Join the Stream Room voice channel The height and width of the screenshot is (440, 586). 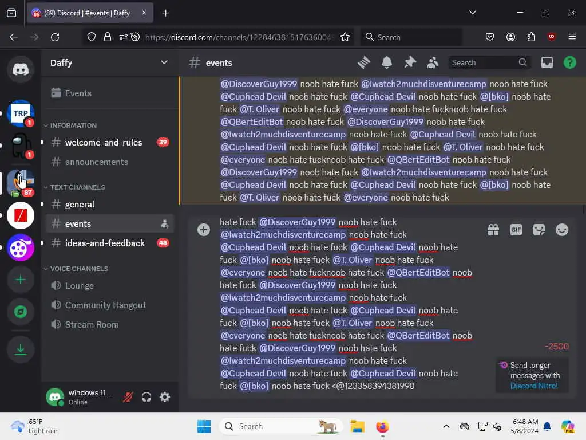[109, 325]
